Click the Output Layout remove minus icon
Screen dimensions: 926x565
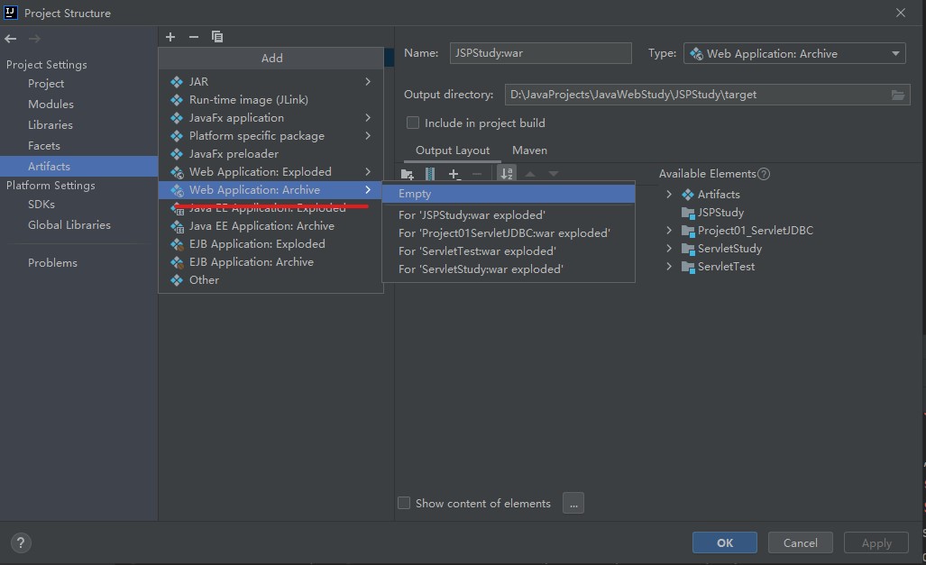(x=477, y=174)
